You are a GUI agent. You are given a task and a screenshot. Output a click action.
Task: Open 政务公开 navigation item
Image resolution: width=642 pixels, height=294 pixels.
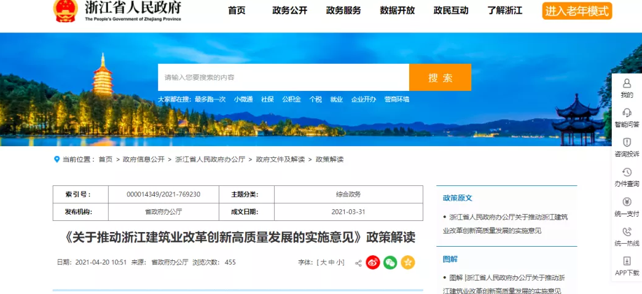click(289, 10)
